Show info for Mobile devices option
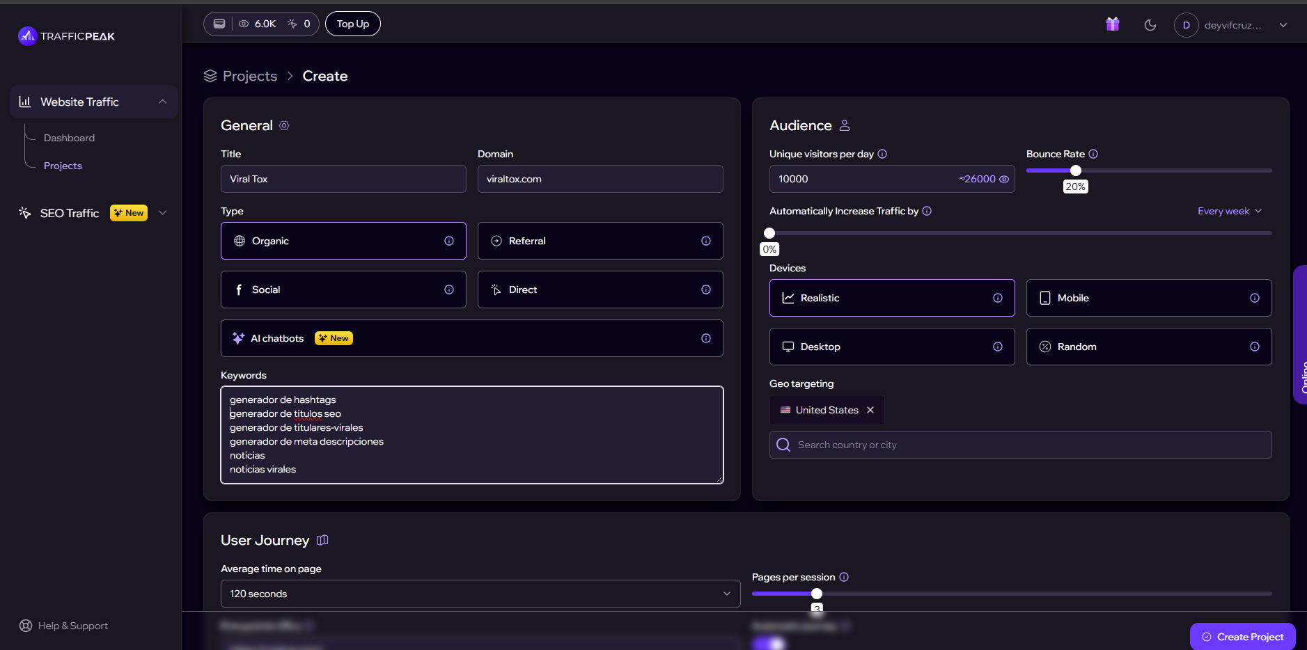The height and width of the screenshot is (650, 1307). point(1255,298)
